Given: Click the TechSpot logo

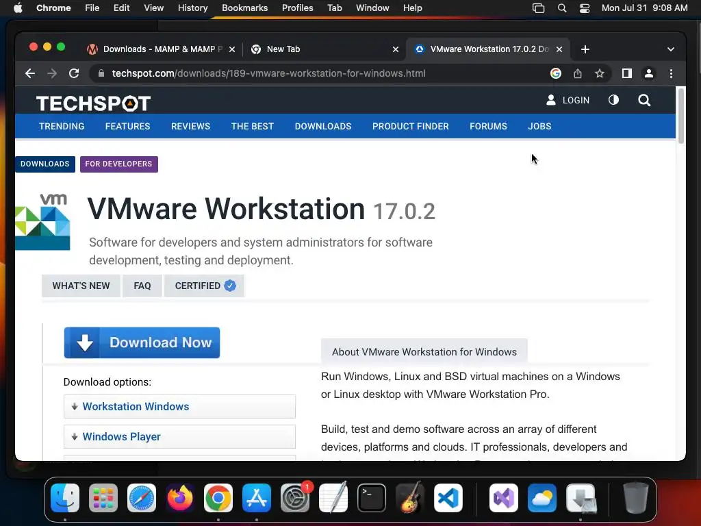Looking at the screenshot, I should 93,103.
